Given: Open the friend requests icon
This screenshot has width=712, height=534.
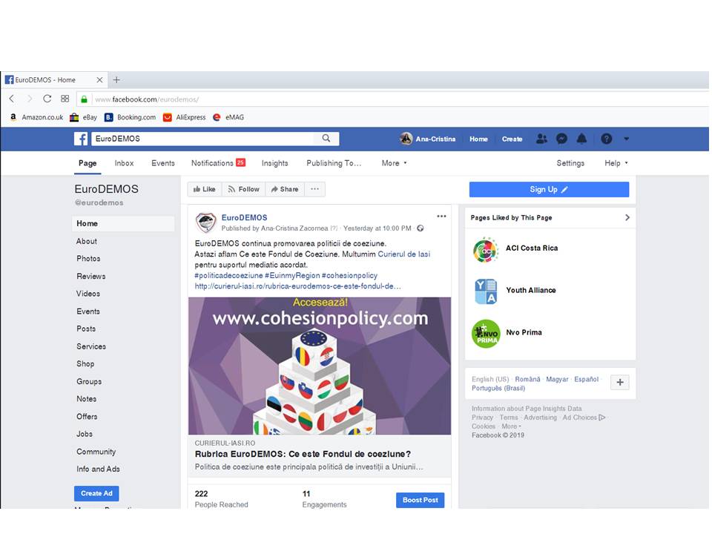Looking at the screenshot, I should click(541, 139).
